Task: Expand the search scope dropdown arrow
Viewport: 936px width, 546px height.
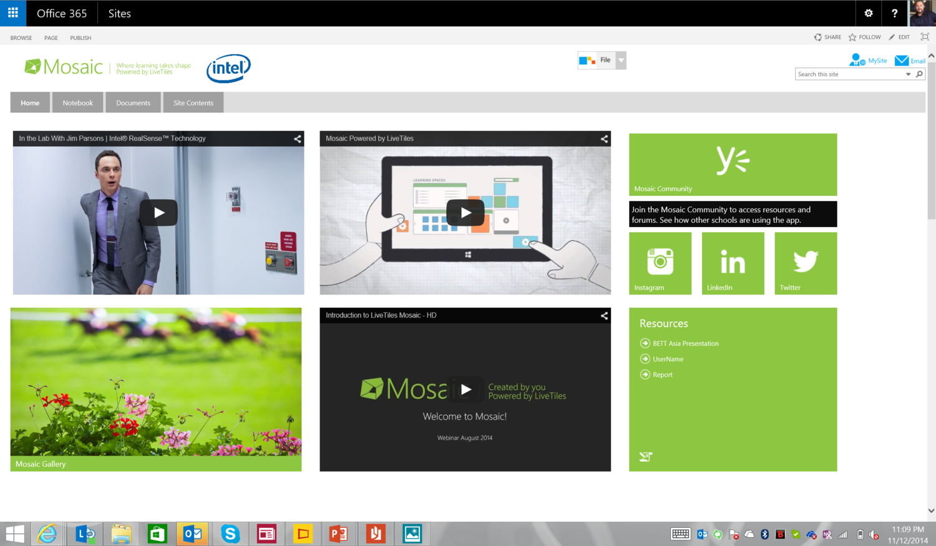Action: (908, 74)
